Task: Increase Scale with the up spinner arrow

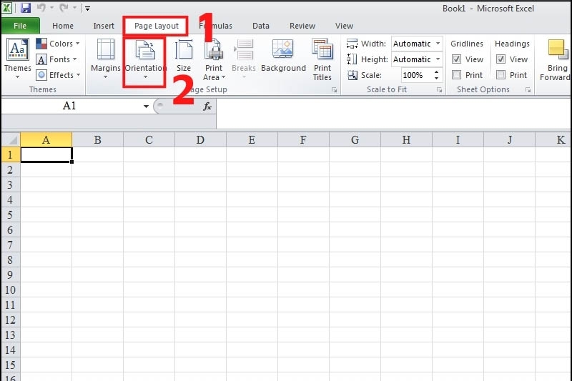Action: point(436,71)
